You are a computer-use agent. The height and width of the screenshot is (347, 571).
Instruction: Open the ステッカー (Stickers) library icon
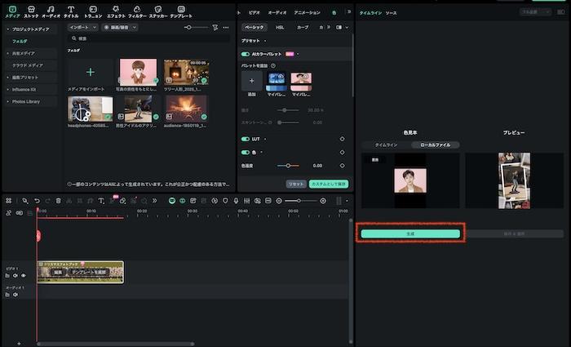[x=158, y=11]
